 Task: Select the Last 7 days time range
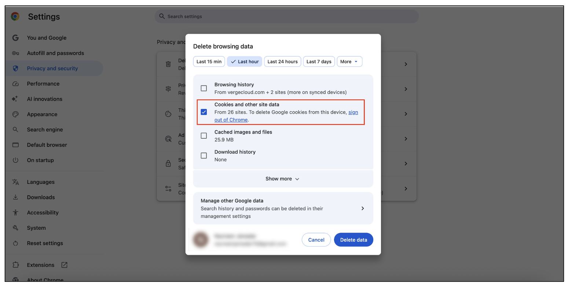319,61
